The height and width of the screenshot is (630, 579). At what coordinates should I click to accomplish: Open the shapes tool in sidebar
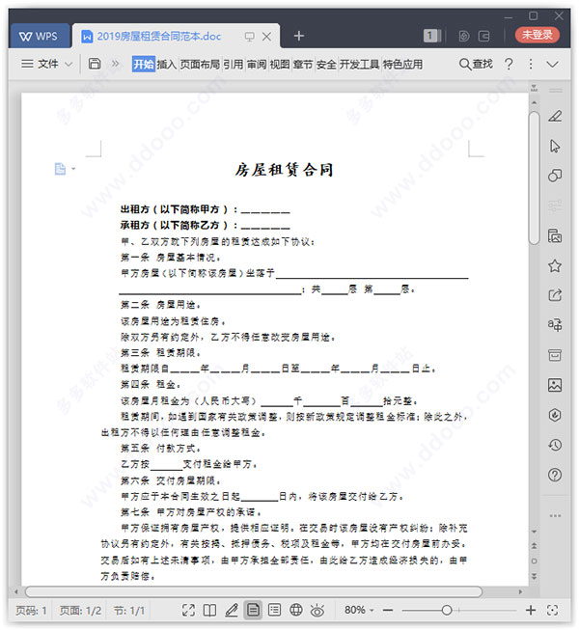(555, 176)
